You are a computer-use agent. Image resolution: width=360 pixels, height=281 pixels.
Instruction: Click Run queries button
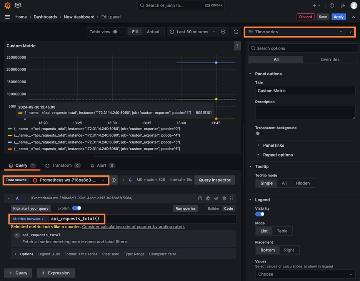tap(185, 208)
